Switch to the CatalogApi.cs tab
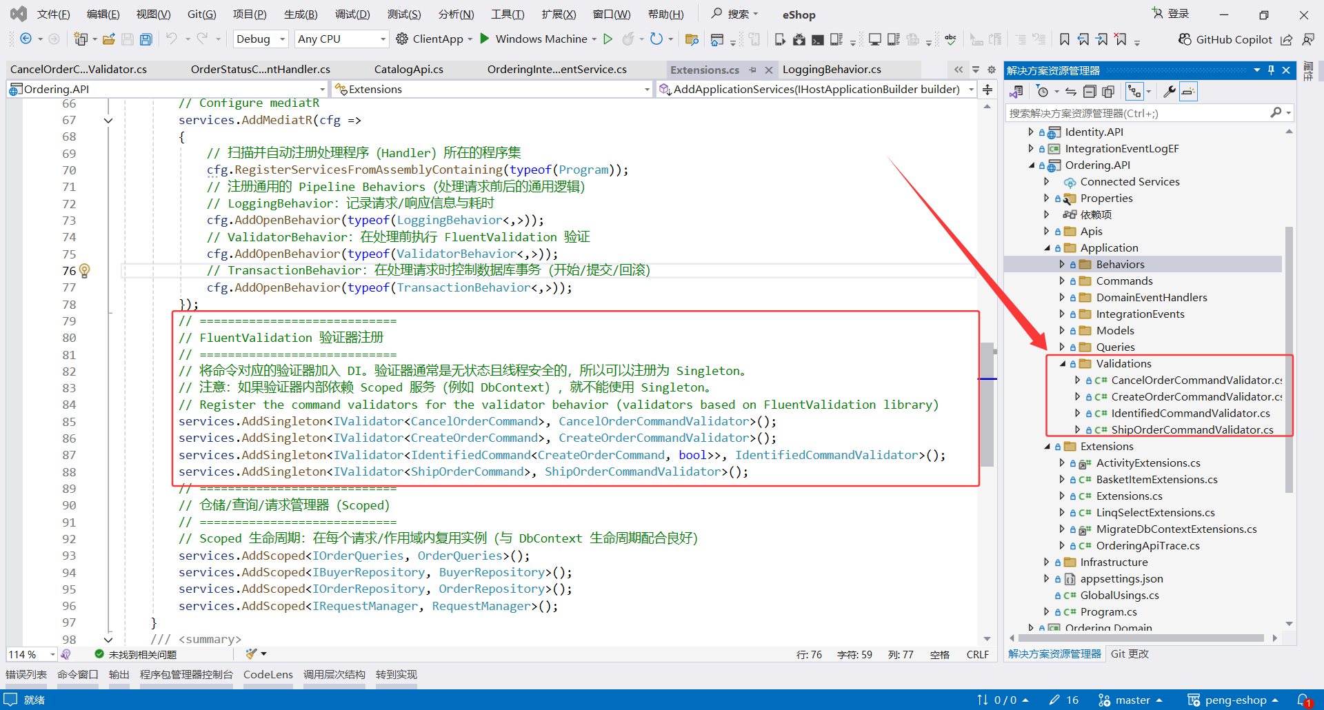Viewport: 1324px width, 710px height. 409,70
